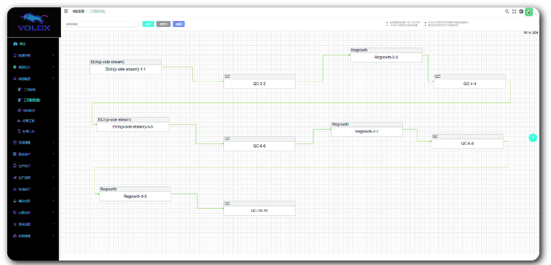Collapse the sidebar with the hamburger icon
The width and height of the screenshot is (551, 265).
(66, 11)
